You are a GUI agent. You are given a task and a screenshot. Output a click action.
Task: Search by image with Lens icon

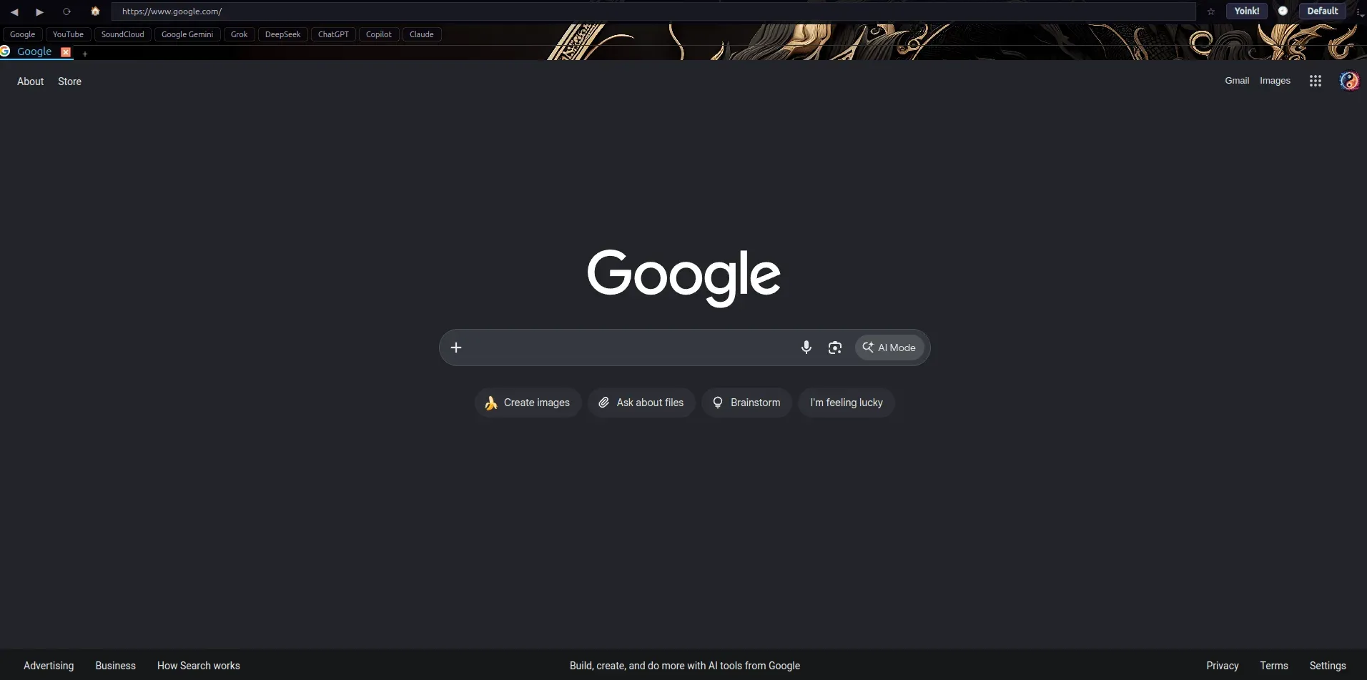pos(835,348)
